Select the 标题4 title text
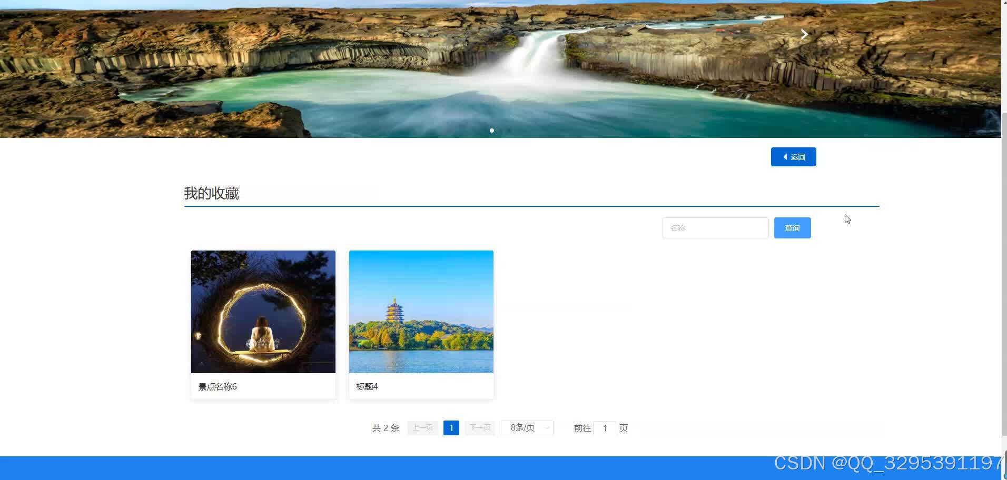Screen dimensions: 1007x480 tap(367, 386)
